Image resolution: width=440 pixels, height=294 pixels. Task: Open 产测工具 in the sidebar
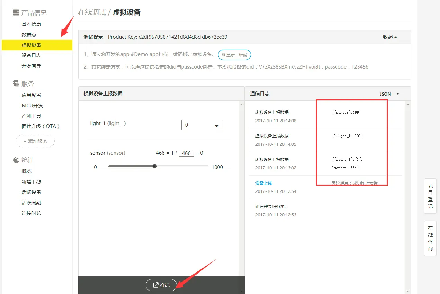pos(32,116)
